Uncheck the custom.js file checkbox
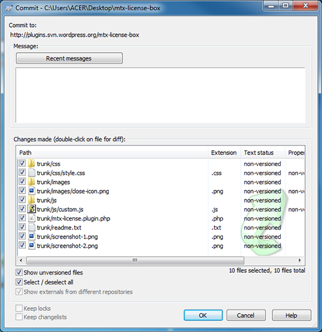 (x=22, y=208)
